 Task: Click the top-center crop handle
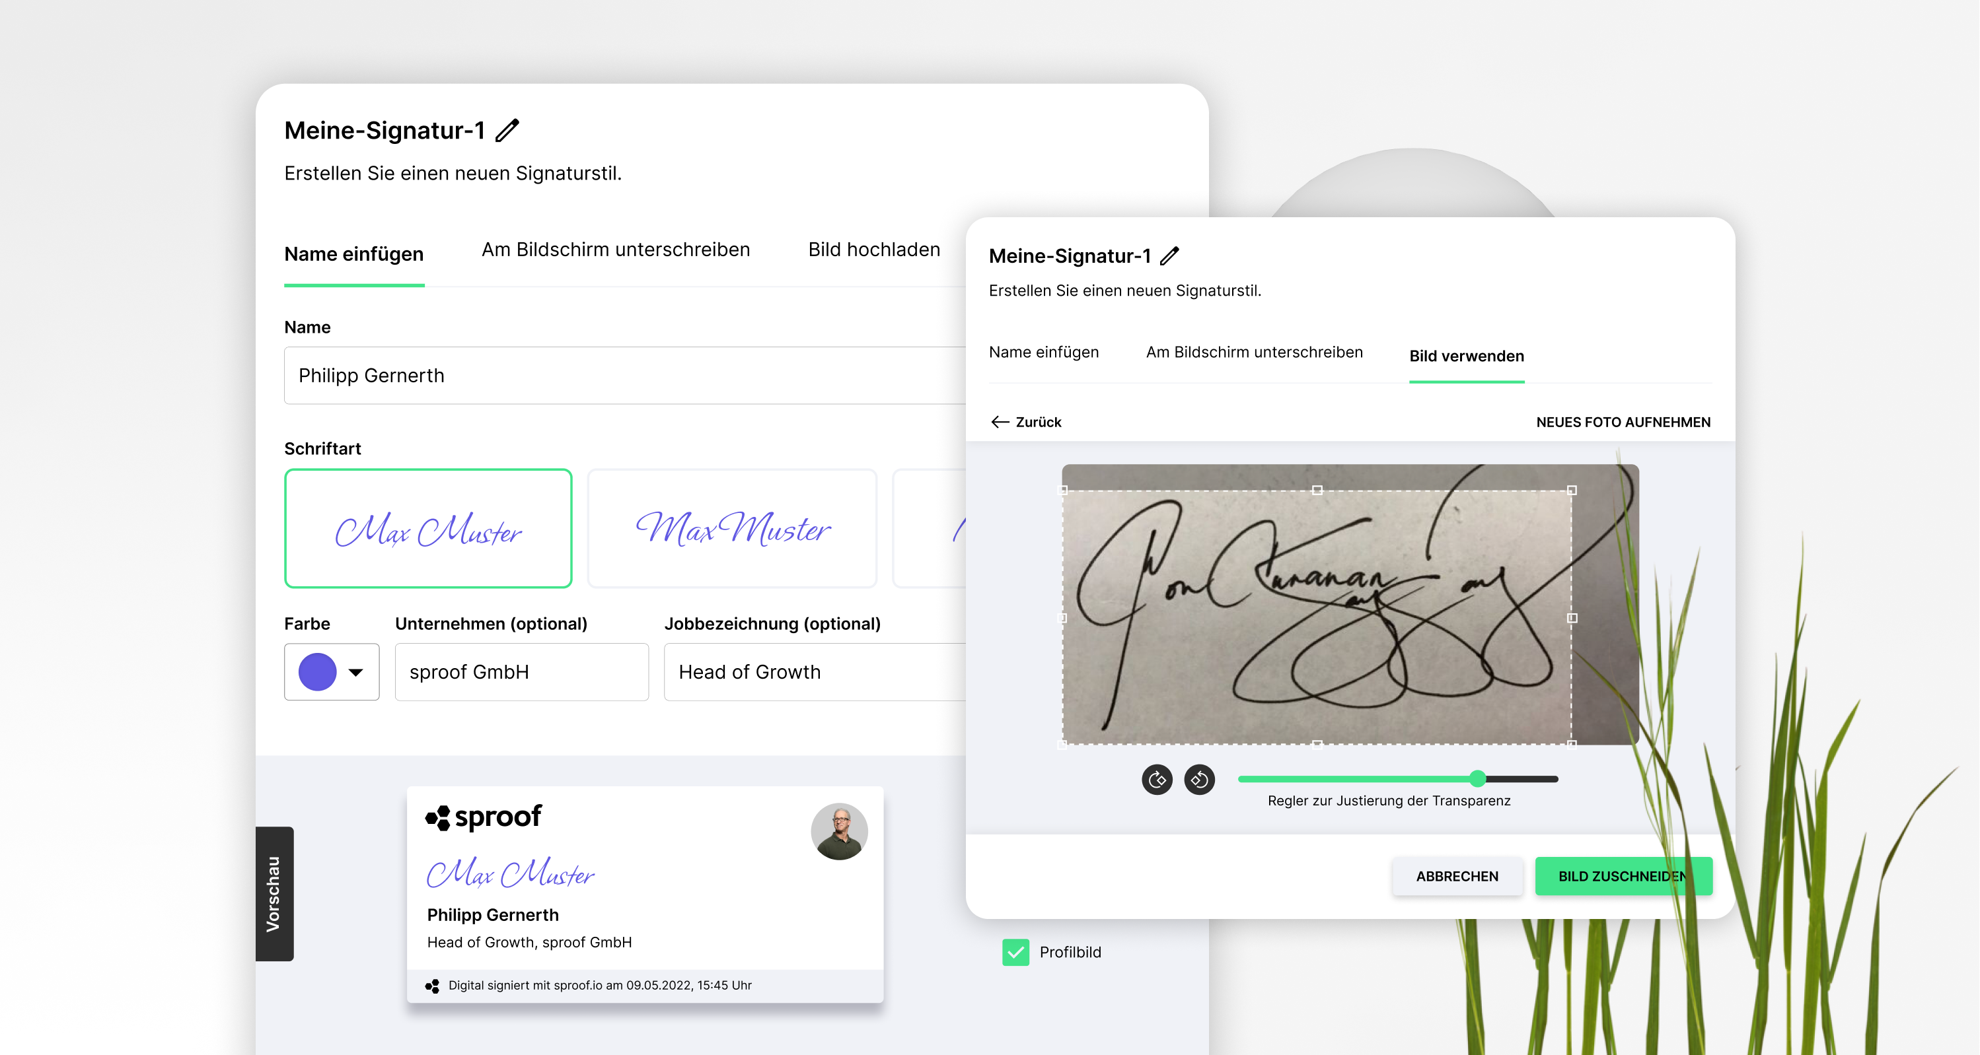tap(1317, 490)
